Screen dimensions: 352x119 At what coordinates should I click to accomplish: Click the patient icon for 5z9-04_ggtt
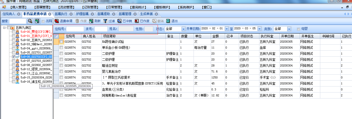(x=17, y=48)
